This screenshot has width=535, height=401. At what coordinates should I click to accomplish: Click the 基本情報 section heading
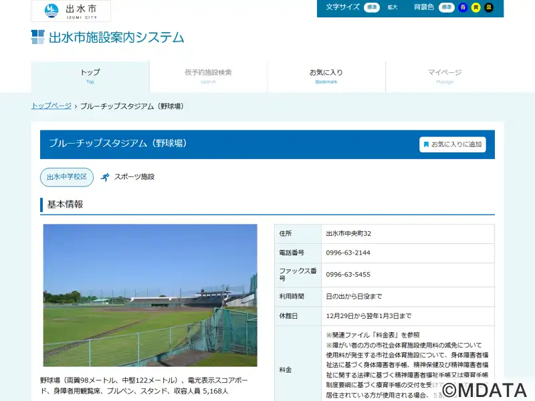(65, 205)
